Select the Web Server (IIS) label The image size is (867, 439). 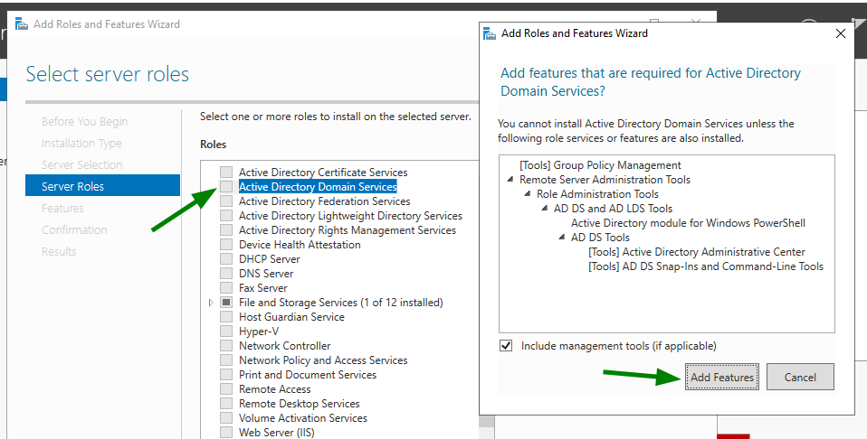(276, 433)
